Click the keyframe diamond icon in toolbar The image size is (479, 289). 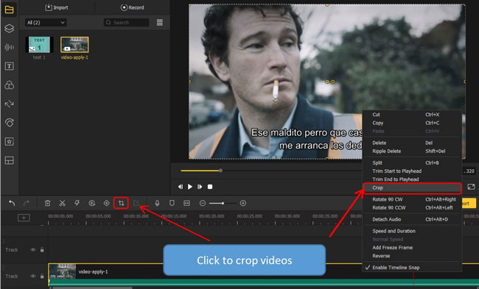click(106, 203)
